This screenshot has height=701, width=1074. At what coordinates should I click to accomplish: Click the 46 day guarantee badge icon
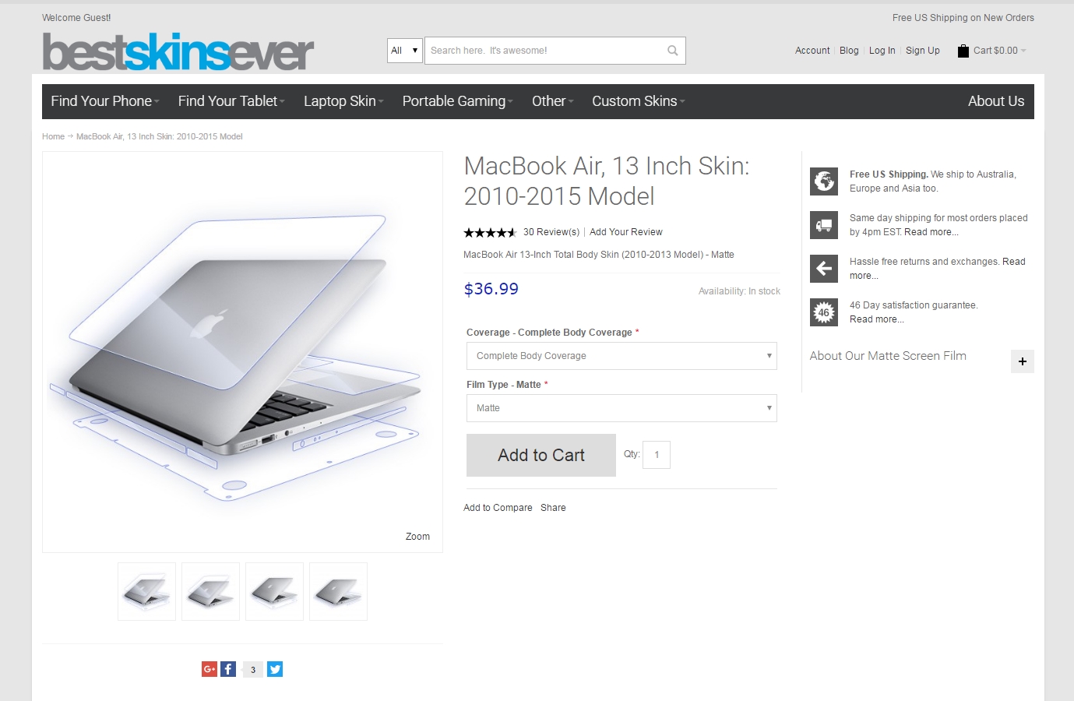click(x=824, y=312)
